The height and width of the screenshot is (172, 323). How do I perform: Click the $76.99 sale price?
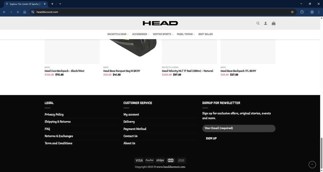pos(59,75)
